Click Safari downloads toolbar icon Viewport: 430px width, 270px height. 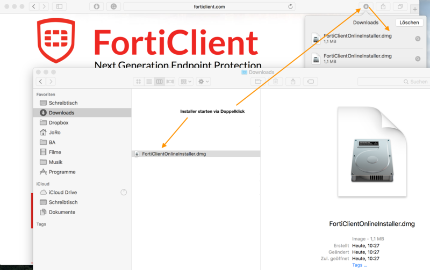tap(366, 6)
